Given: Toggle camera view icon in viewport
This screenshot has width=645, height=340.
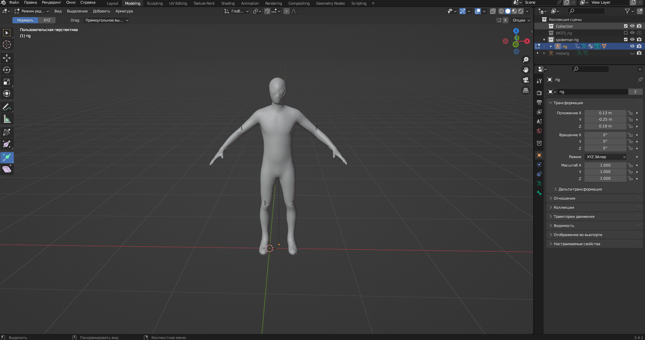Looking at the screenshot, I should (x=526, y=80).
